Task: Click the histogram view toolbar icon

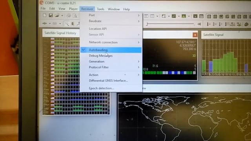Action: point(184,16)
